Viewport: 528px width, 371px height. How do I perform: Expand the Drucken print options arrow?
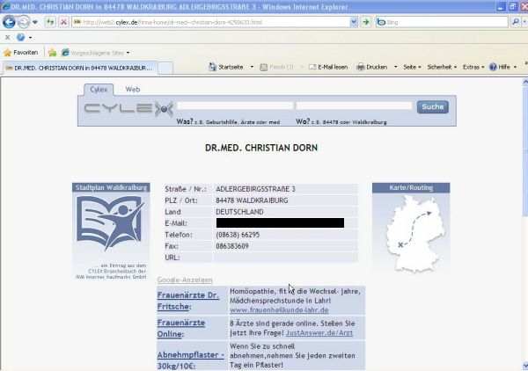396,67
